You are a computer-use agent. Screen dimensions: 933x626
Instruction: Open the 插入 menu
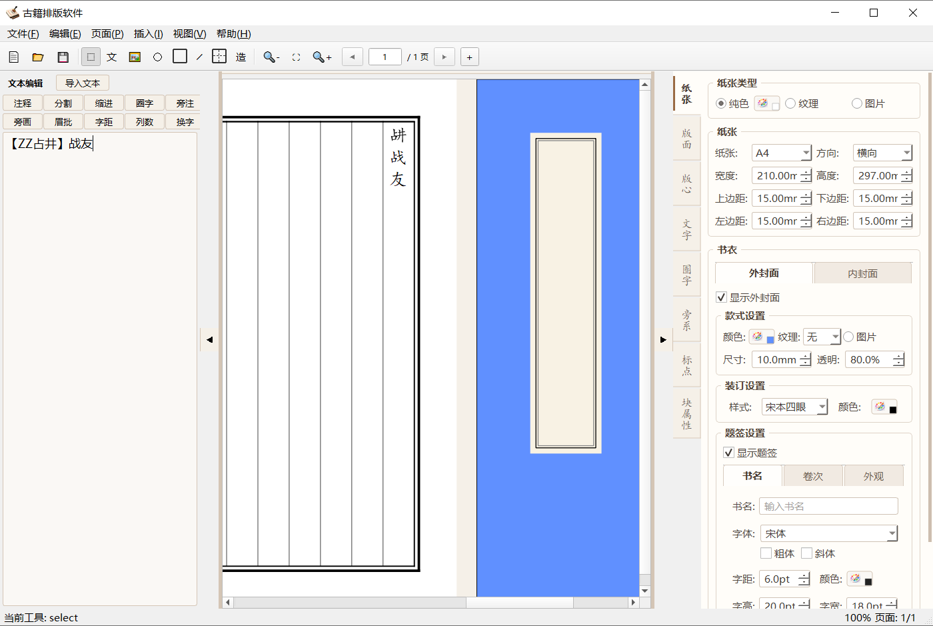pyautogui.click(x=148, y=34)
